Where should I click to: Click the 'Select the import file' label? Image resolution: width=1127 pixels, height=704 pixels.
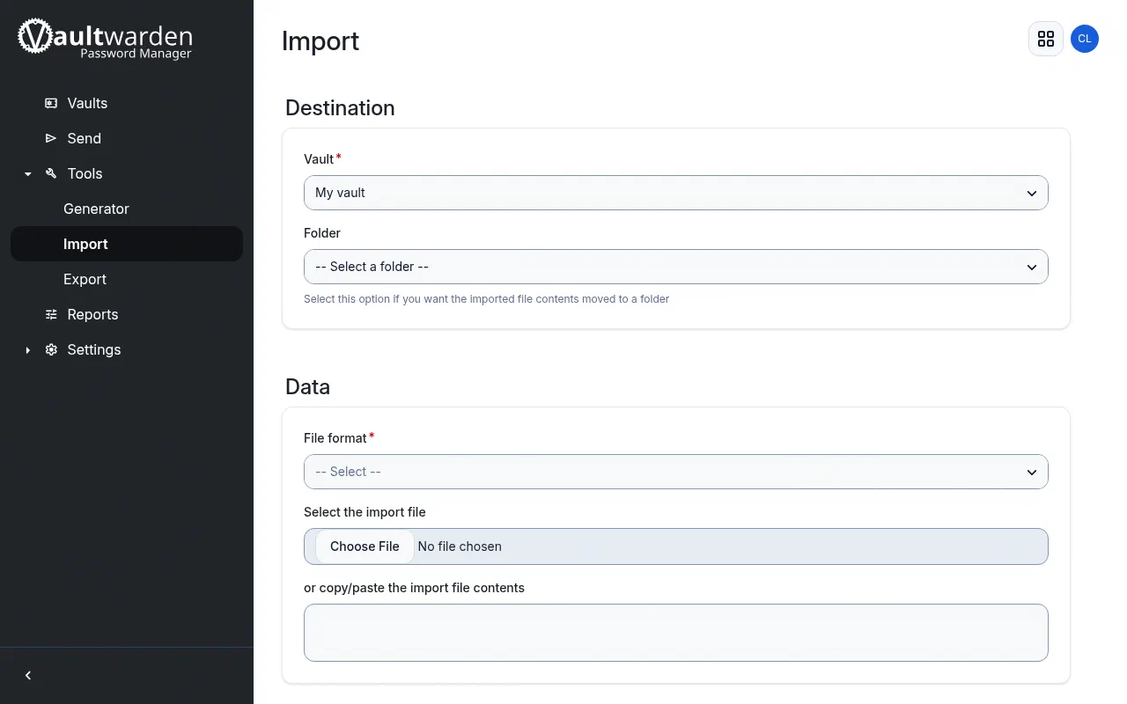point(365,512)
